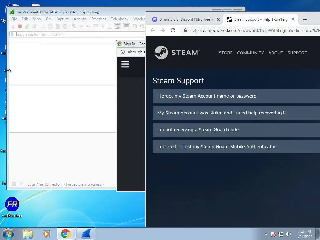The height and width of the screenshot is (240, 320).
Task: Open Wireshark Statistics menu
Action: coord(98,19)
